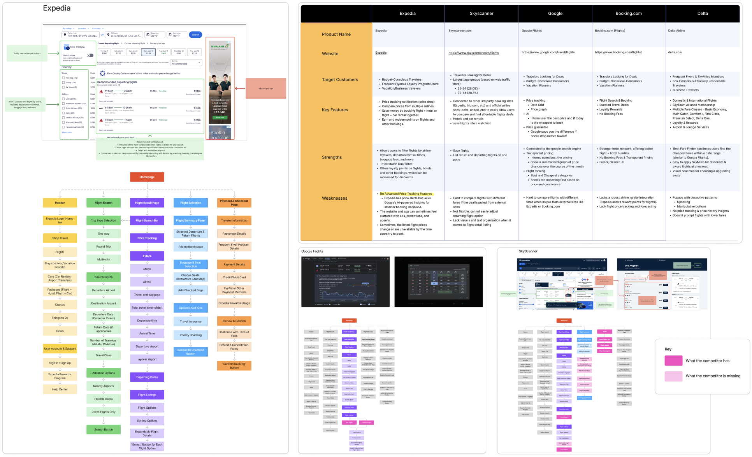Click the dark pink key swatch
The image size is (752, 457).
[673, 361]
